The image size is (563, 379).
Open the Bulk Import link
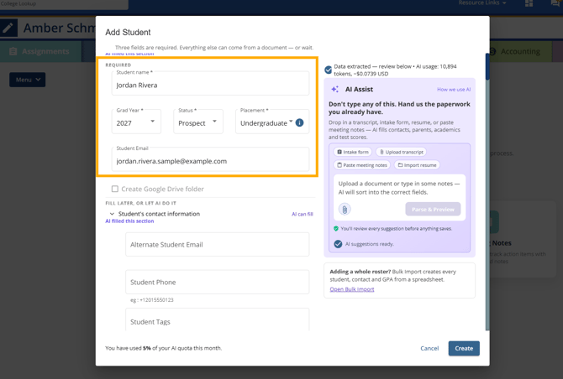pos(352,289)
